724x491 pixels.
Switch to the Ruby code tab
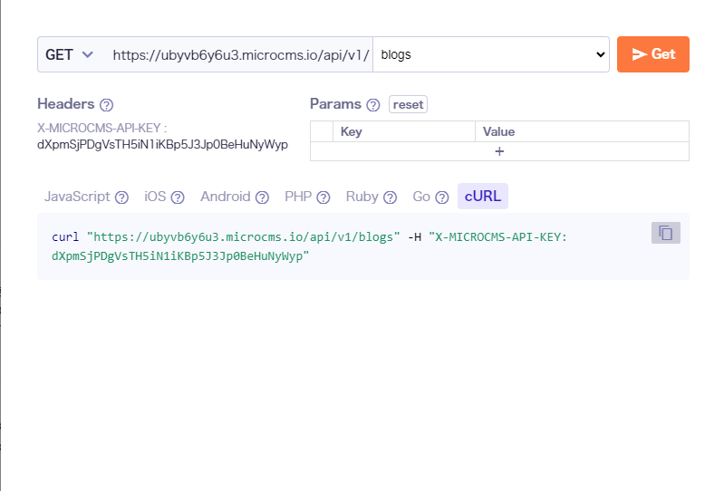tap(362, 197)
